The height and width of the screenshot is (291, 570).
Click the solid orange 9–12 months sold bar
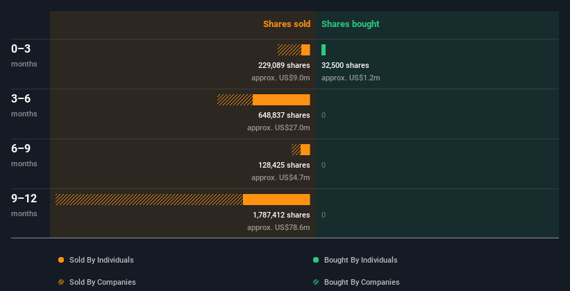(276, 200)
